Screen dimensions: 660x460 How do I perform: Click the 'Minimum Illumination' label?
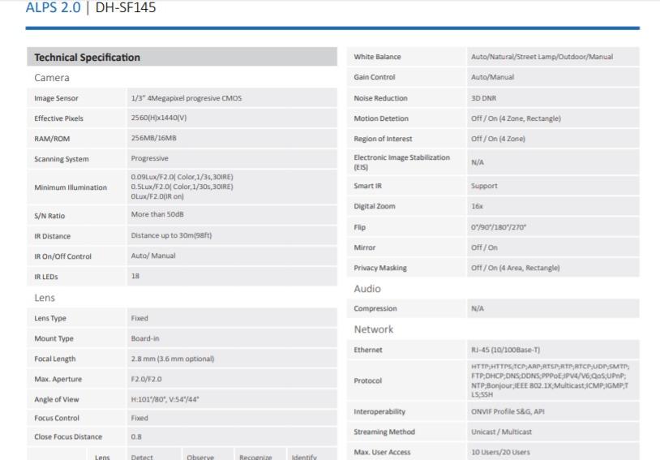pyautogui.click(x=71, y=187)
